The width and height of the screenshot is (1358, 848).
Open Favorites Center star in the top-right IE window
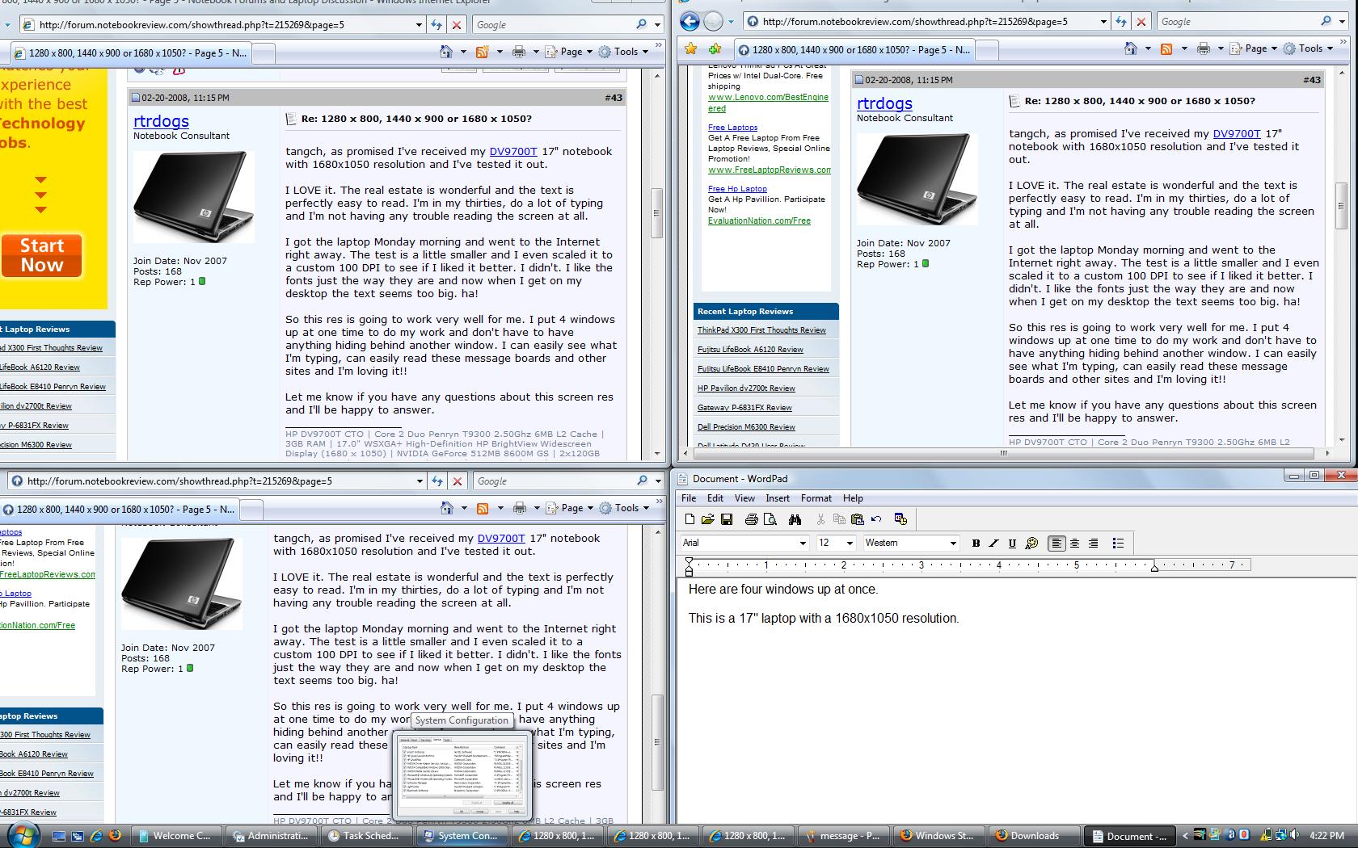point(690,49)
